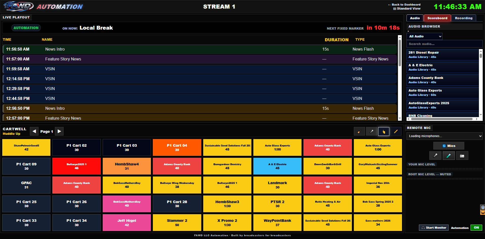485x239 pixels.
Task: Switch to the Audio tab
Action: coord(415,18)
